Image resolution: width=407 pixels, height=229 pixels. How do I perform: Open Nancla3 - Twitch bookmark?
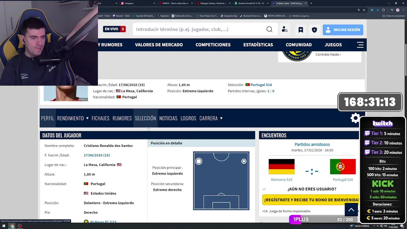121,16
